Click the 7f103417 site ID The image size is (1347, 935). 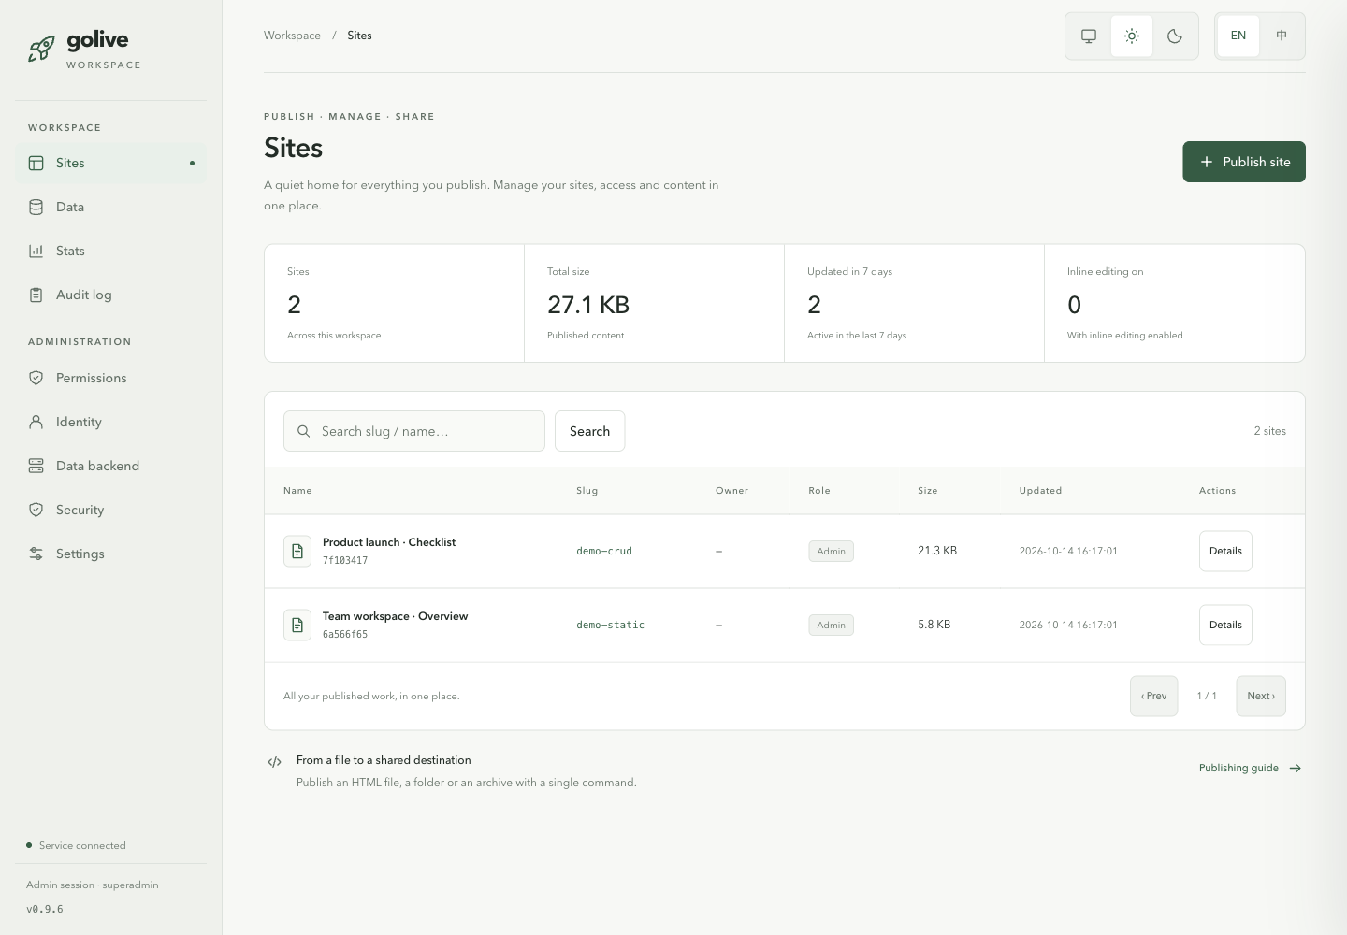pyautogui.click(x=345, y=561)
